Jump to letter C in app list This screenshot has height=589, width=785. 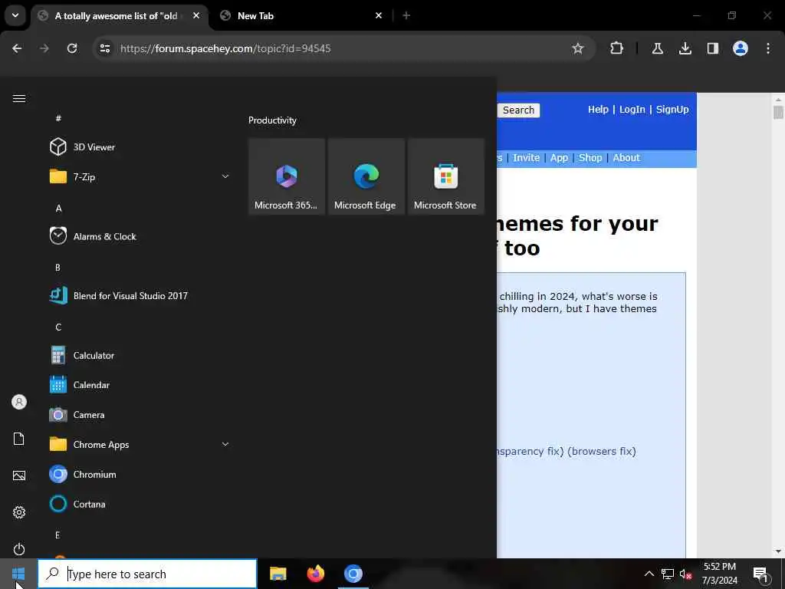click(58, 327)
